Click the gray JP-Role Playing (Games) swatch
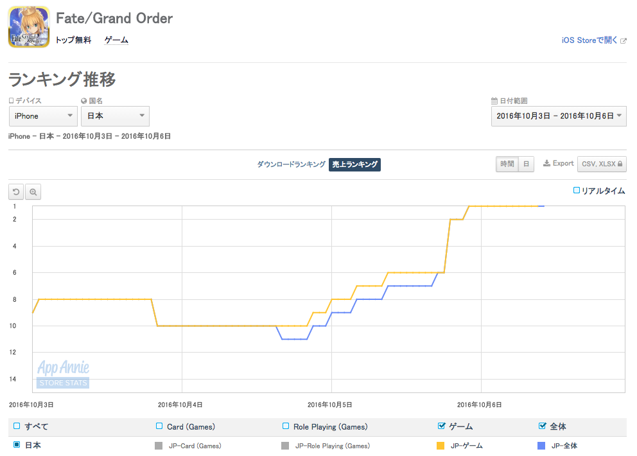Viewport: 637px width, 456px height. coord(284,446)
